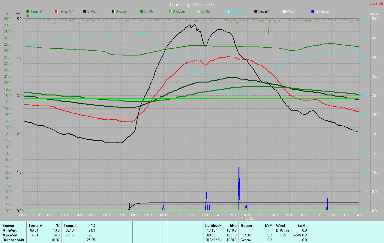Click the Regen header in statistics table
Screen dimensions: 384x243
tap(246, 225)
